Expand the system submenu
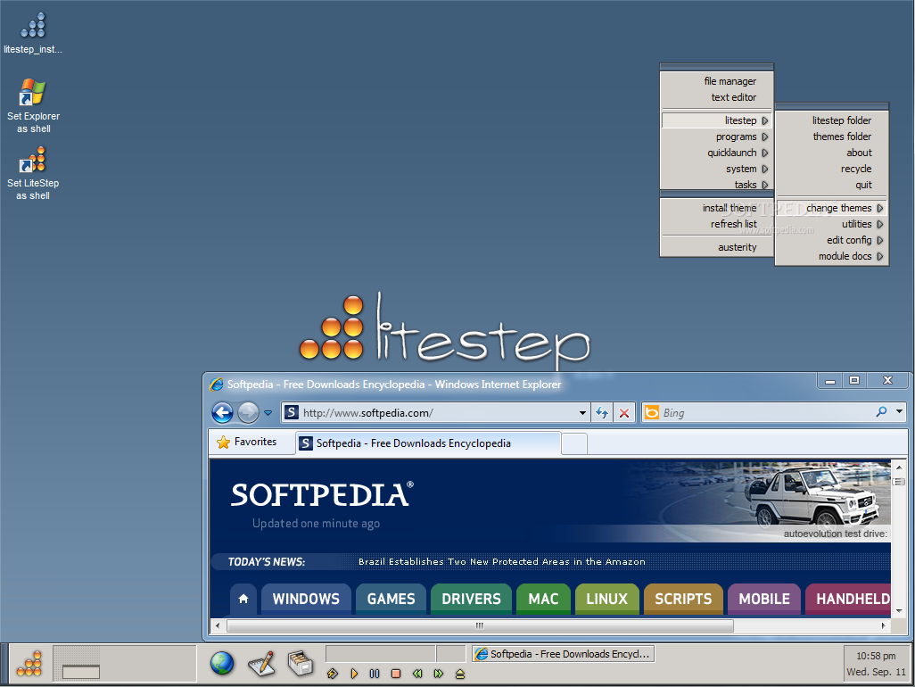 click(x=717, y=169)
